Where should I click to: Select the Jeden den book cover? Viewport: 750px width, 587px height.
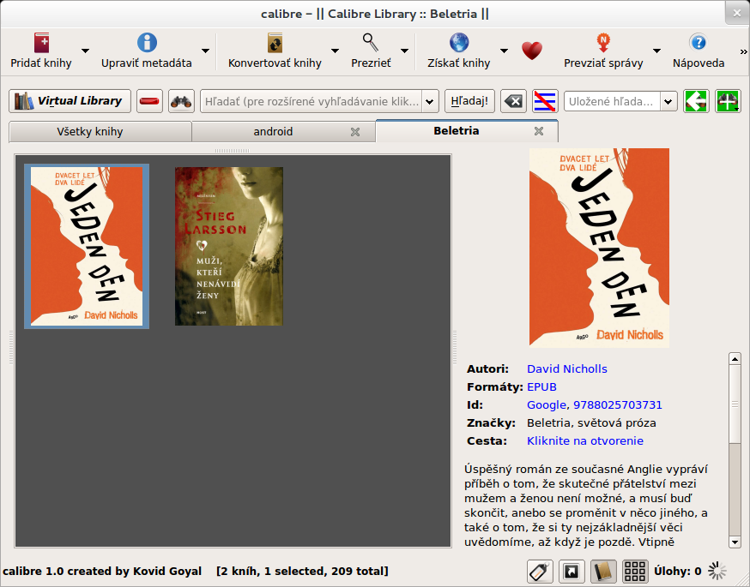pyautogui.click(x=87, y=247)
